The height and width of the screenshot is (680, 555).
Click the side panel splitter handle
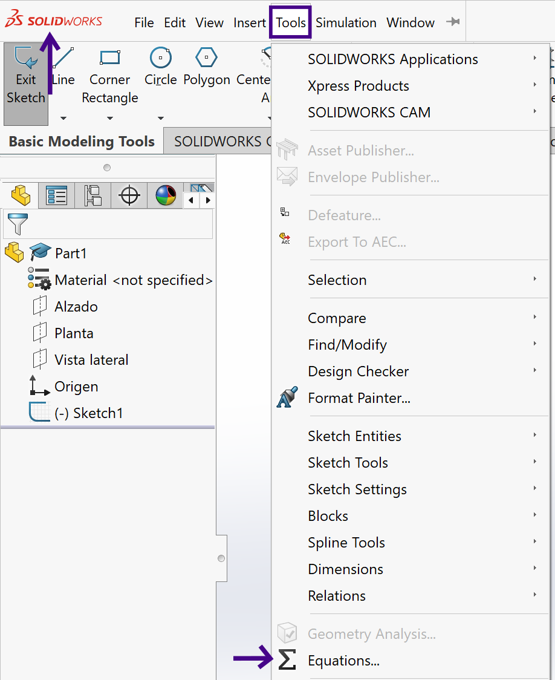click(221, 558)
